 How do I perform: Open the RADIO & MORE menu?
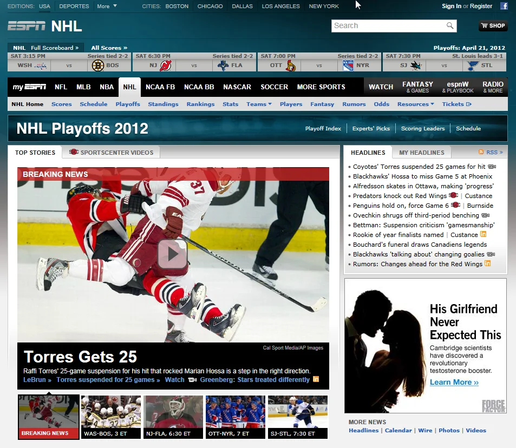[493, 87]
